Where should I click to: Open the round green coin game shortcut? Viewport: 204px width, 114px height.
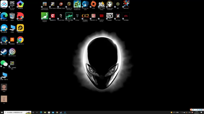[118, 5]
